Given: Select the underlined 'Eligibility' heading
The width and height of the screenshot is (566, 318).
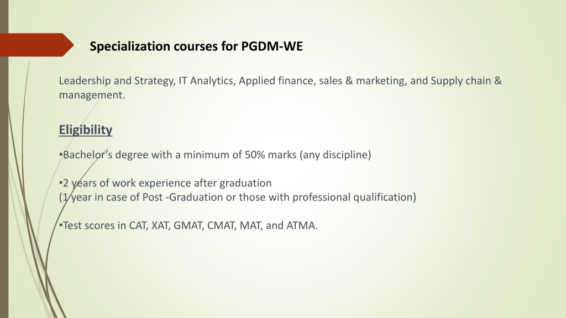Looking at the screenshot, I should point(86,130).
